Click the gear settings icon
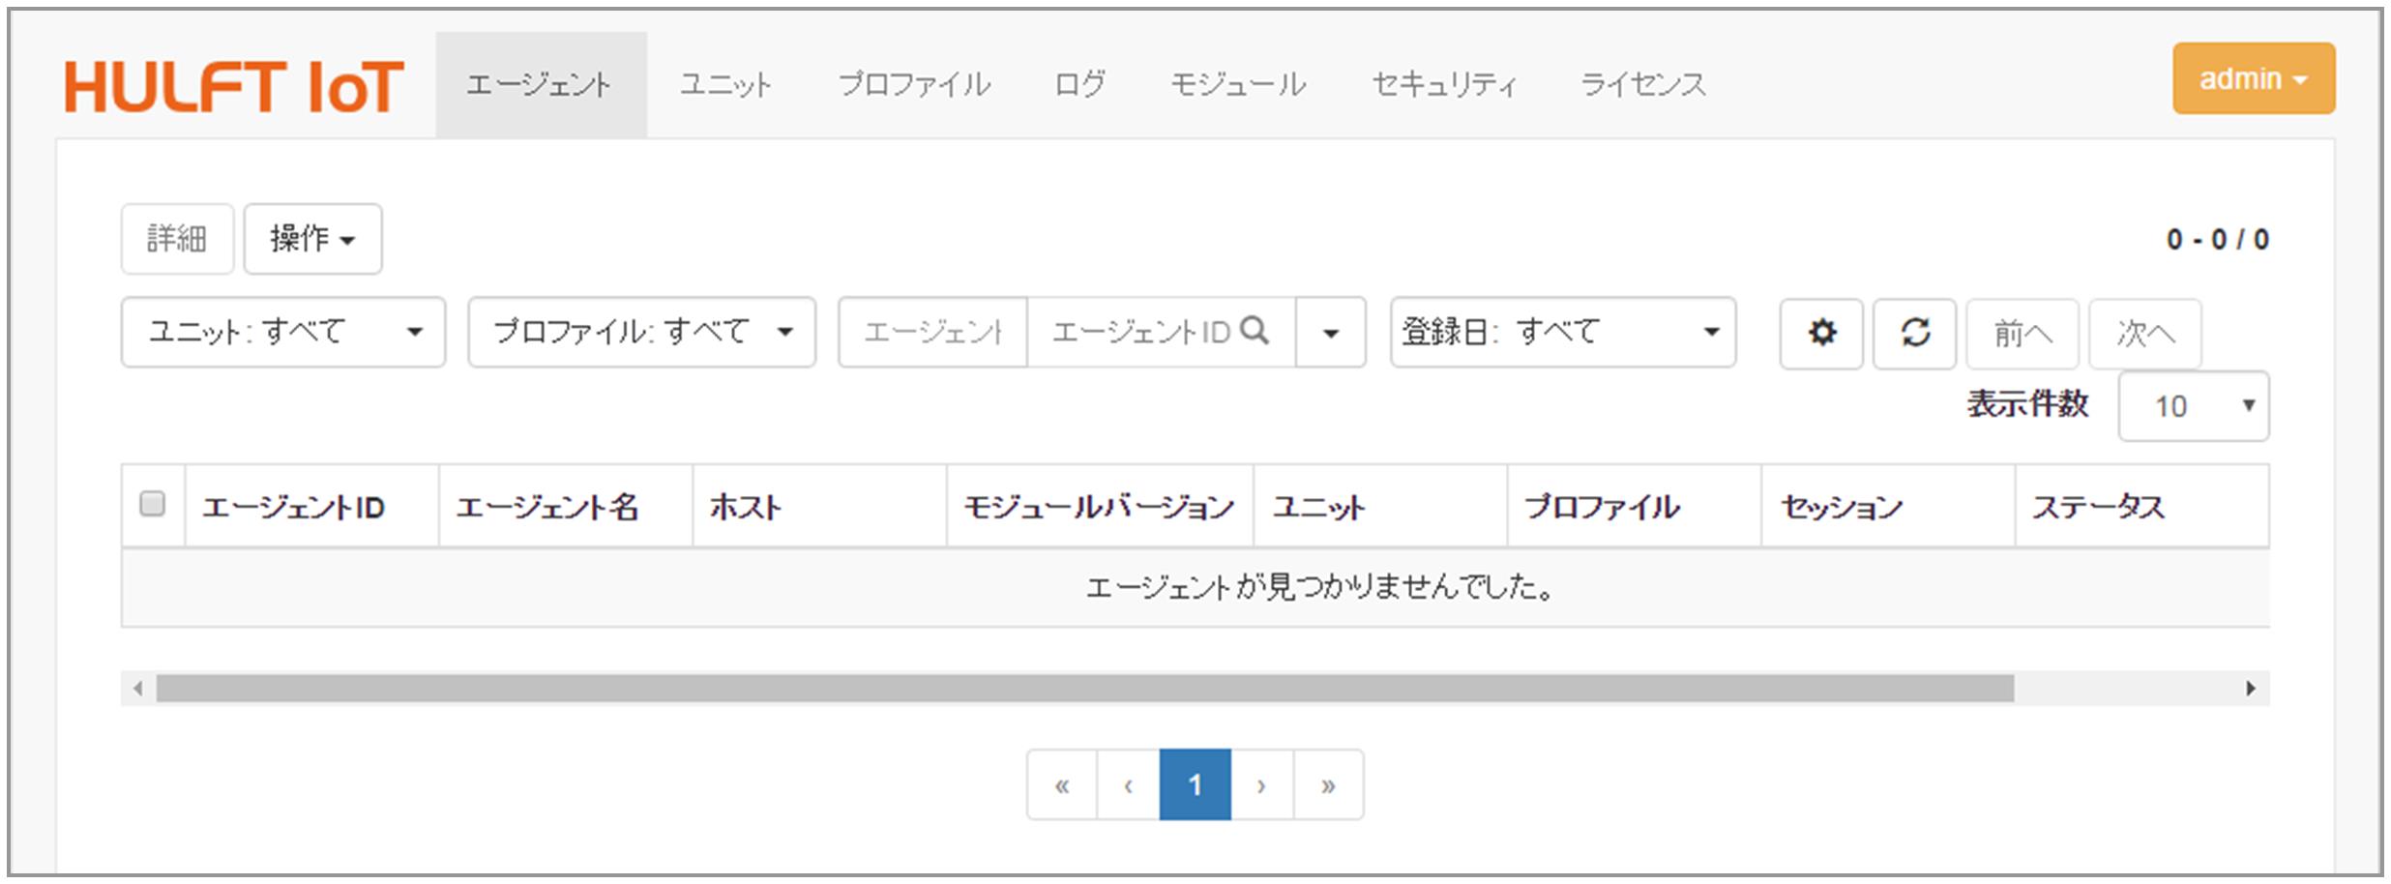This screenshot has height=884, width=2391. click(x=1821, y=334)
